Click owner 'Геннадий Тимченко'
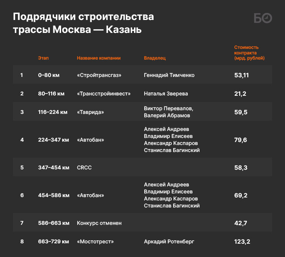 click(169, 75)
